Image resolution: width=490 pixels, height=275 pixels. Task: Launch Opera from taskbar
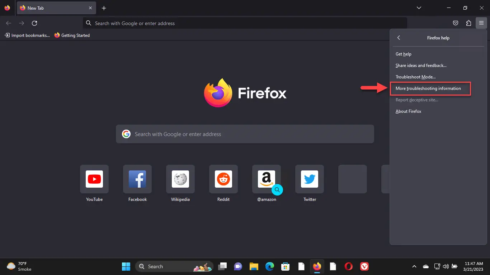348,266
